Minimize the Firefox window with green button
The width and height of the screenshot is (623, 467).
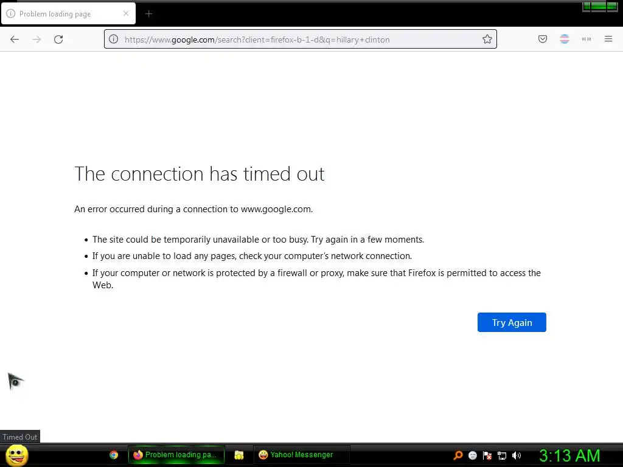click(x=586, y=6)
